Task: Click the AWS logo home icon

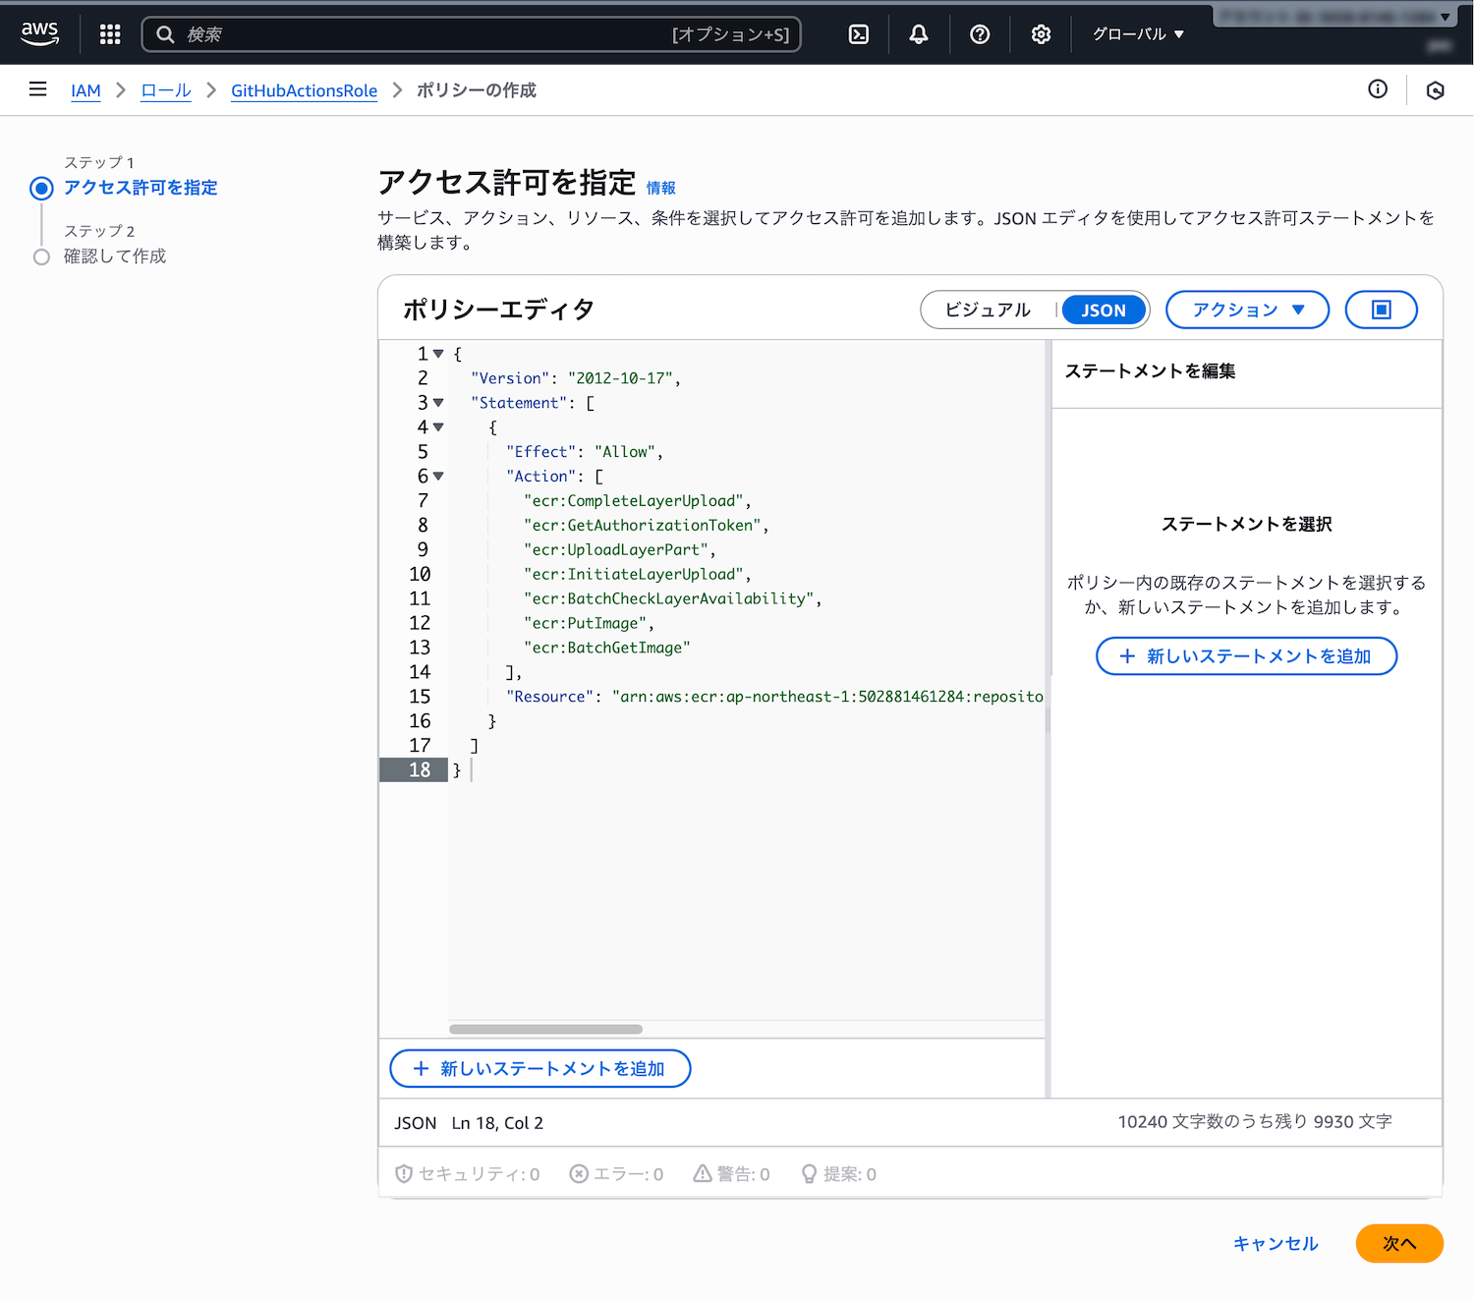Action: (40, 33)
